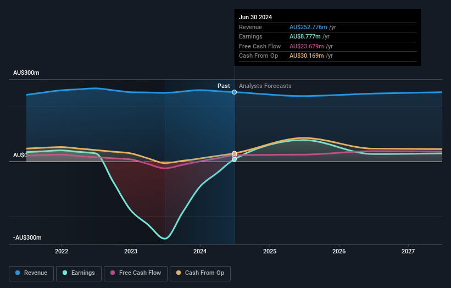451x288 pixels.
Task: Click the 2022 x-axis label
Action: coord(62,251)
